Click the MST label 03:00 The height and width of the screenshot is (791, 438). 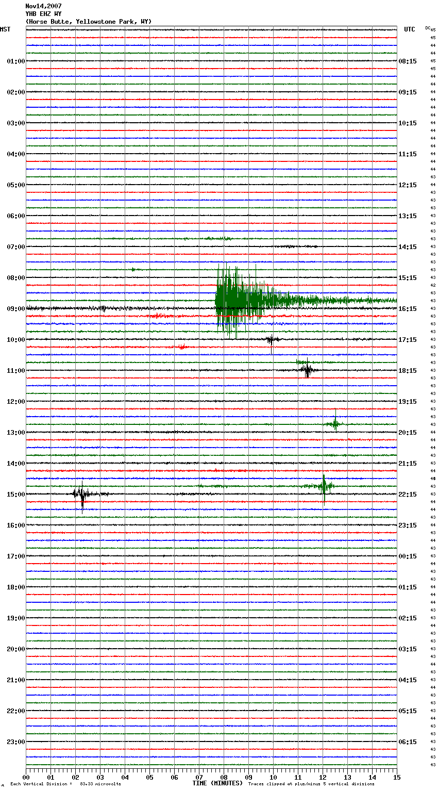[x=15, y=123]
